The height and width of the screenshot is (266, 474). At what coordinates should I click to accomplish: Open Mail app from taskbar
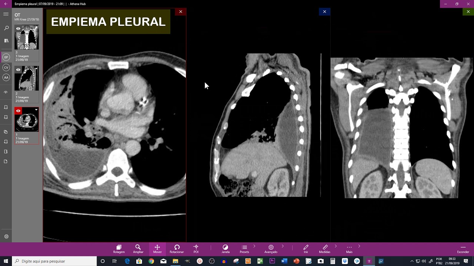tap(163, 261)
